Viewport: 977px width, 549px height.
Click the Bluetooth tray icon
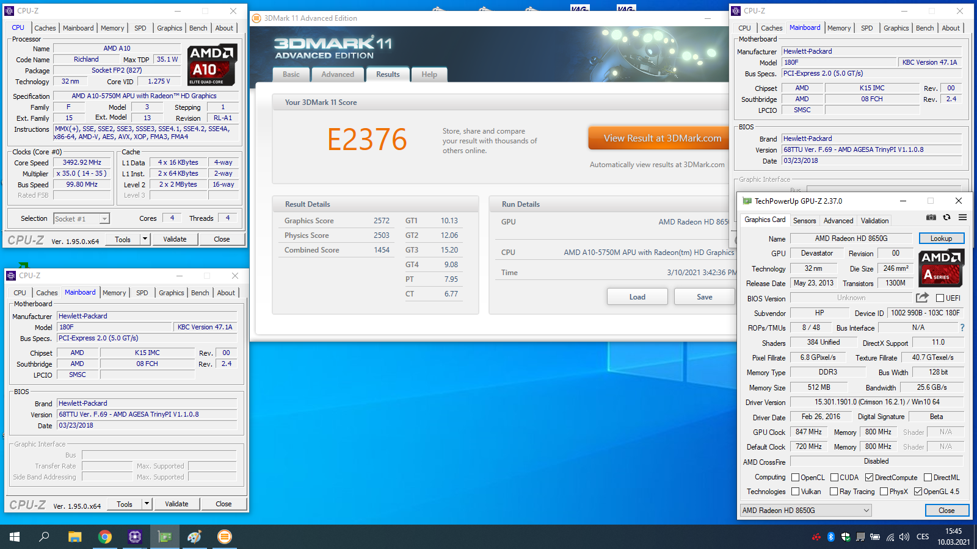[x=830, y=537]
